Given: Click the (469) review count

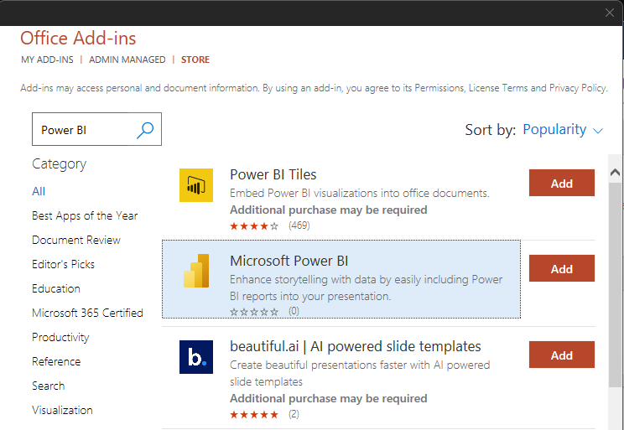Looking at the screenshot, I should tap(299, 225).
